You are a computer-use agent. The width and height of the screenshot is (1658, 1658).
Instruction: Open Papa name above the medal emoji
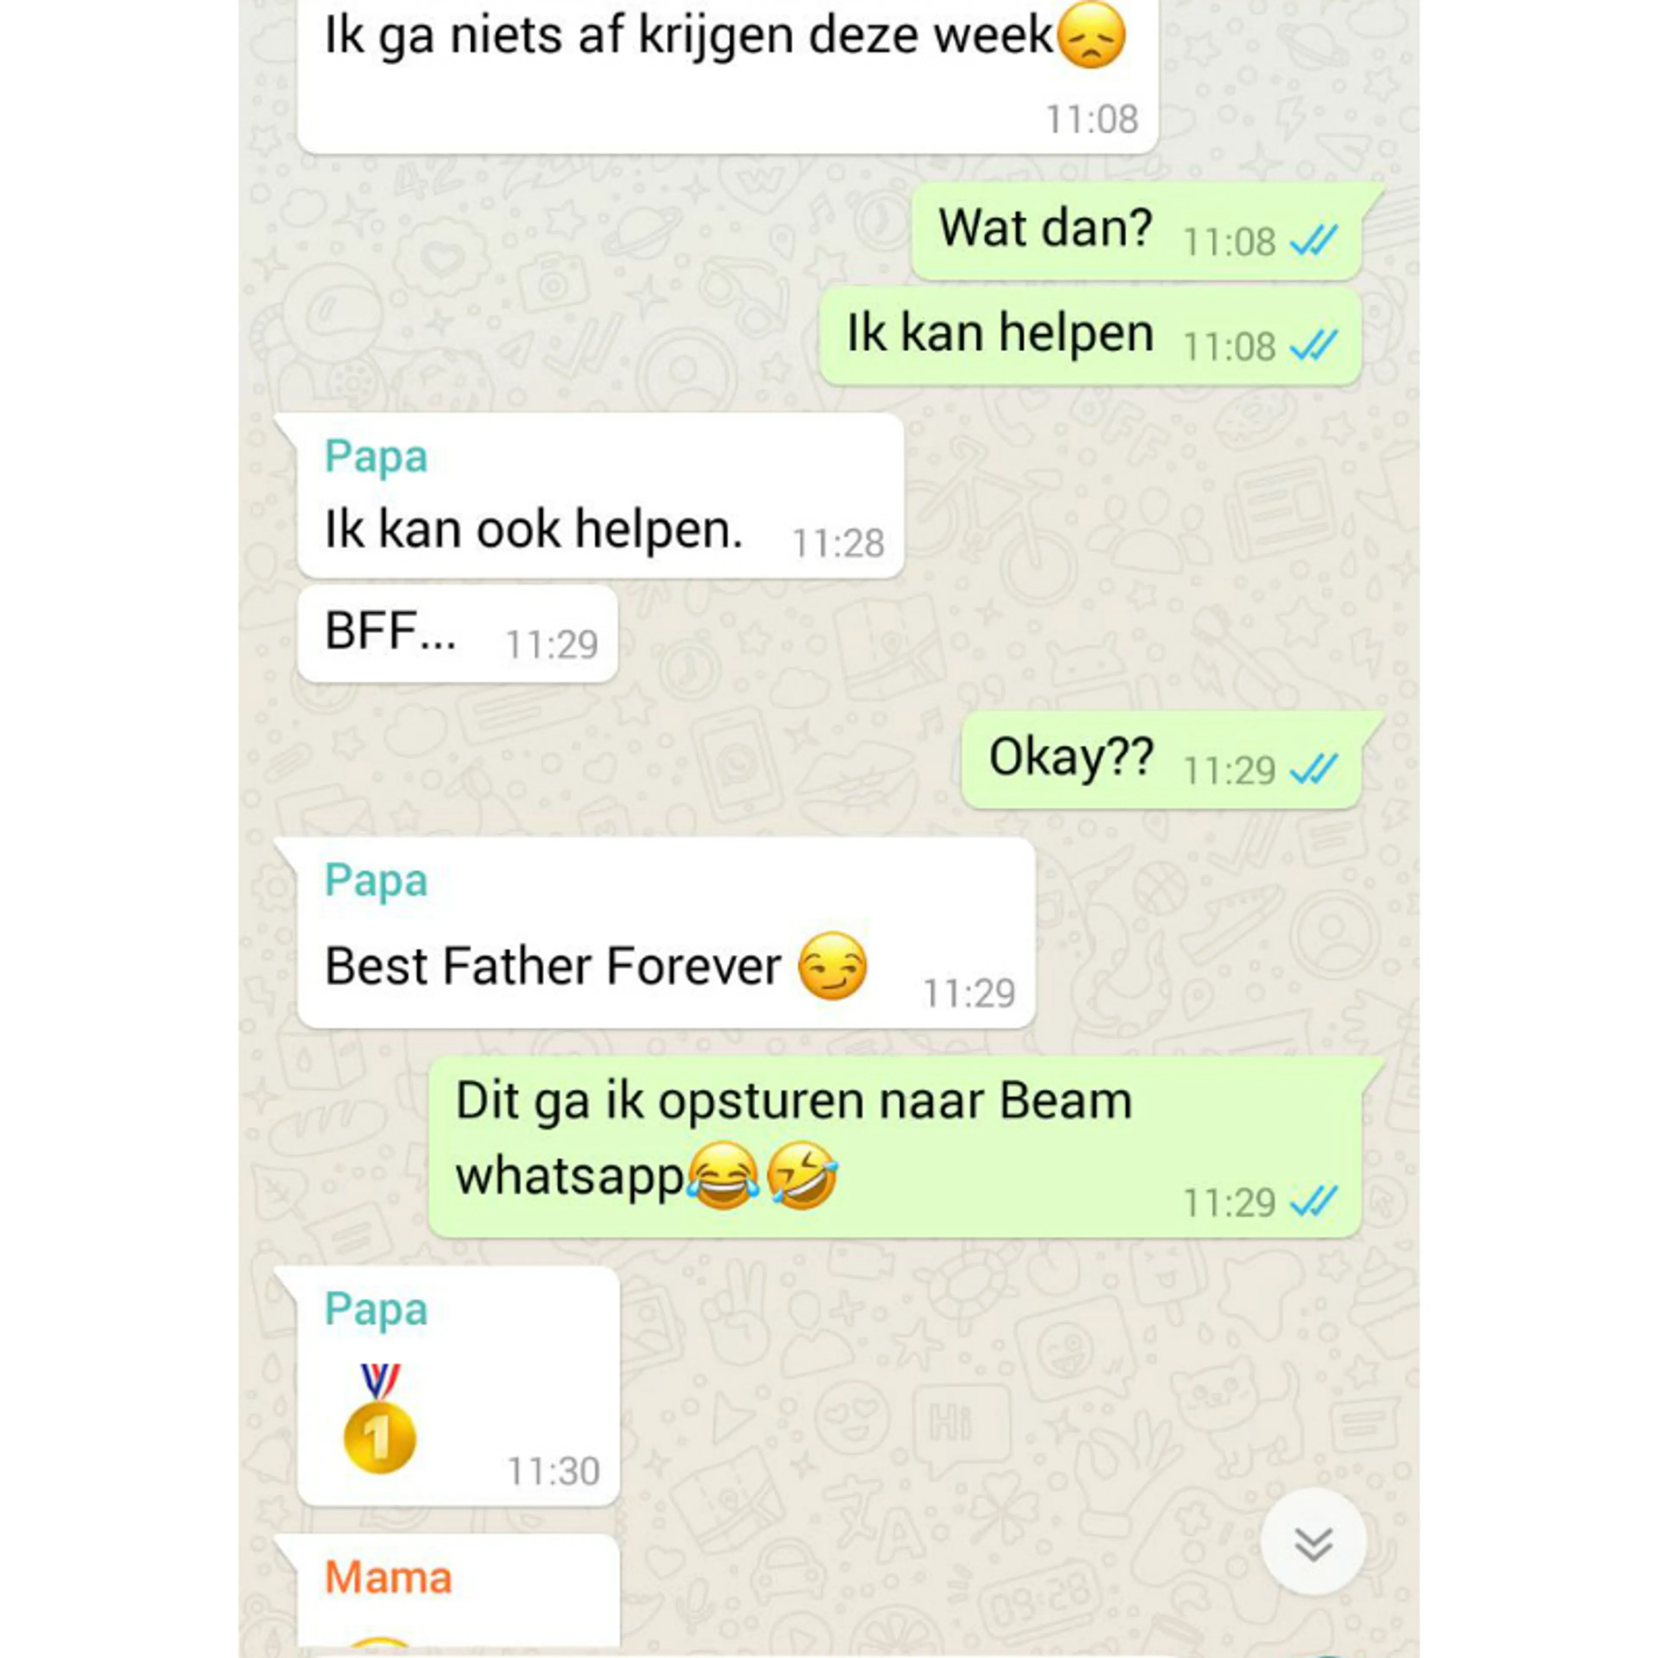coord(376,1310)
